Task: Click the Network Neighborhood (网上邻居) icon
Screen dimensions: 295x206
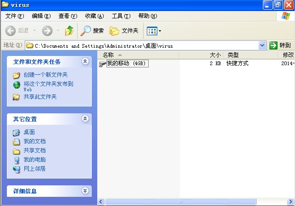Action: pyautogui.click(x=17, y=169)
